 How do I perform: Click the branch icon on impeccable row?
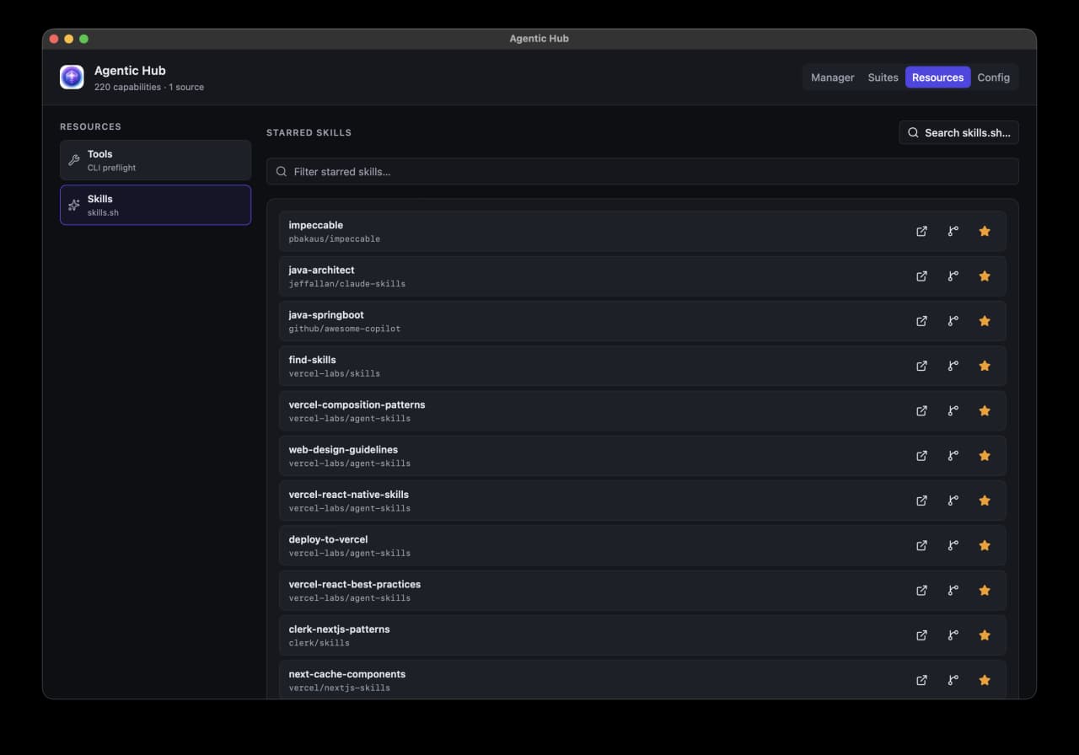tap(953, 231)
